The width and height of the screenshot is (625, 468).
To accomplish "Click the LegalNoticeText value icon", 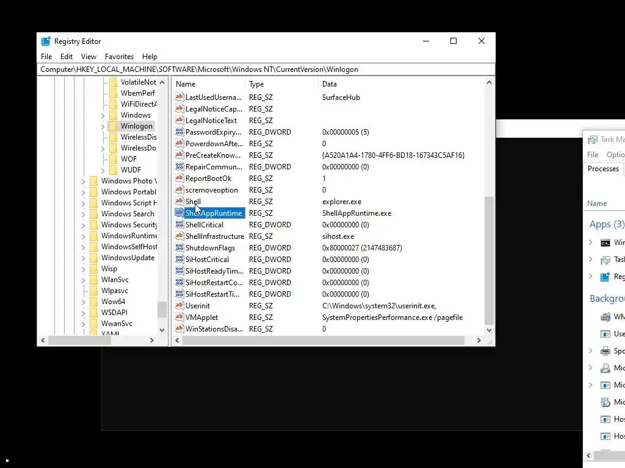I will [179, 120].
